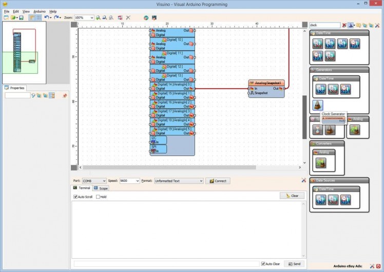The height and width of the screenshot is (272, 384).
Task: Click the Undo arrow in the toolbar
Action: coord(46,17)
